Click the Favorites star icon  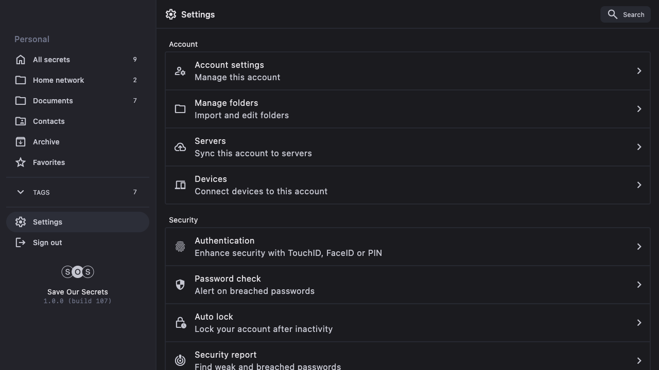pos(21,162)
